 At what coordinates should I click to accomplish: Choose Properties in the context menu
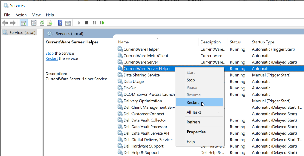(200, 132)
